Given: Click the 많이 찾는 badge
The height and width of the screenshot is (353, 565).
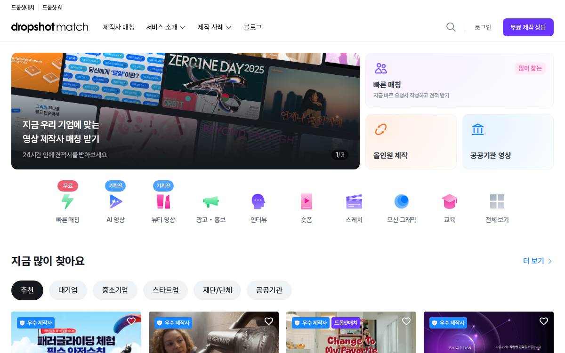Looking at the screenshot, I should pyautogui.click(x=530, y=68).
